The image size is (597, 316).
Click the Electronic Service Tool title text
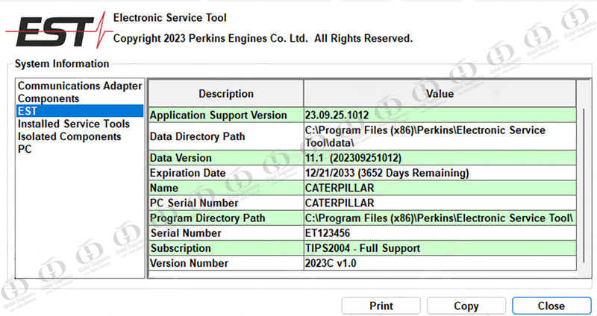pyautogui.click(x=170, y=18)
